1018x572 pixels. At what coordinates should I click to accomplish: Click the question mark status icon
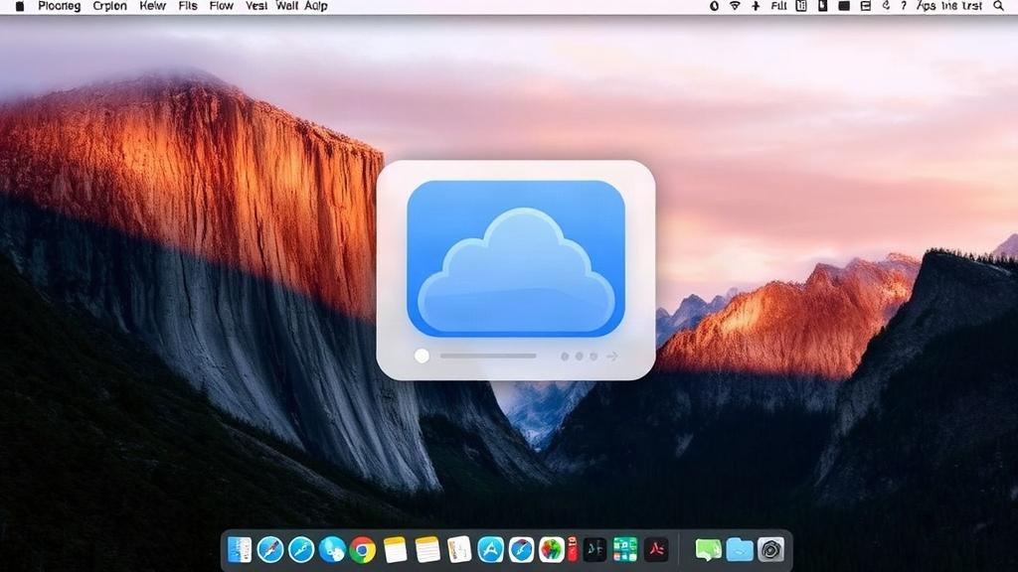(904, 6)
